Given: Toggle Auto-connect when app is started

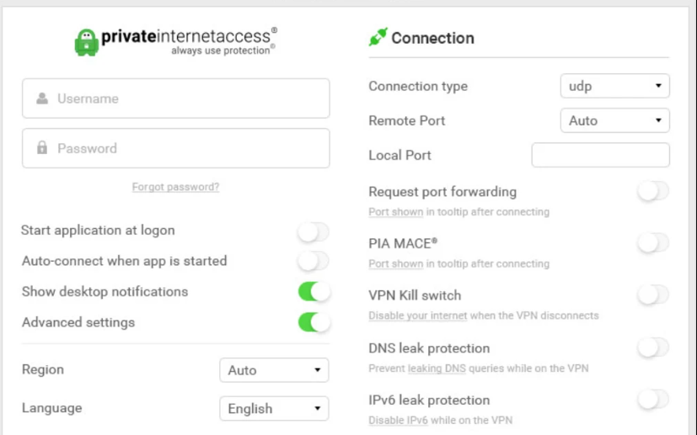Looking at the screenshot, I should coord(314,261).
